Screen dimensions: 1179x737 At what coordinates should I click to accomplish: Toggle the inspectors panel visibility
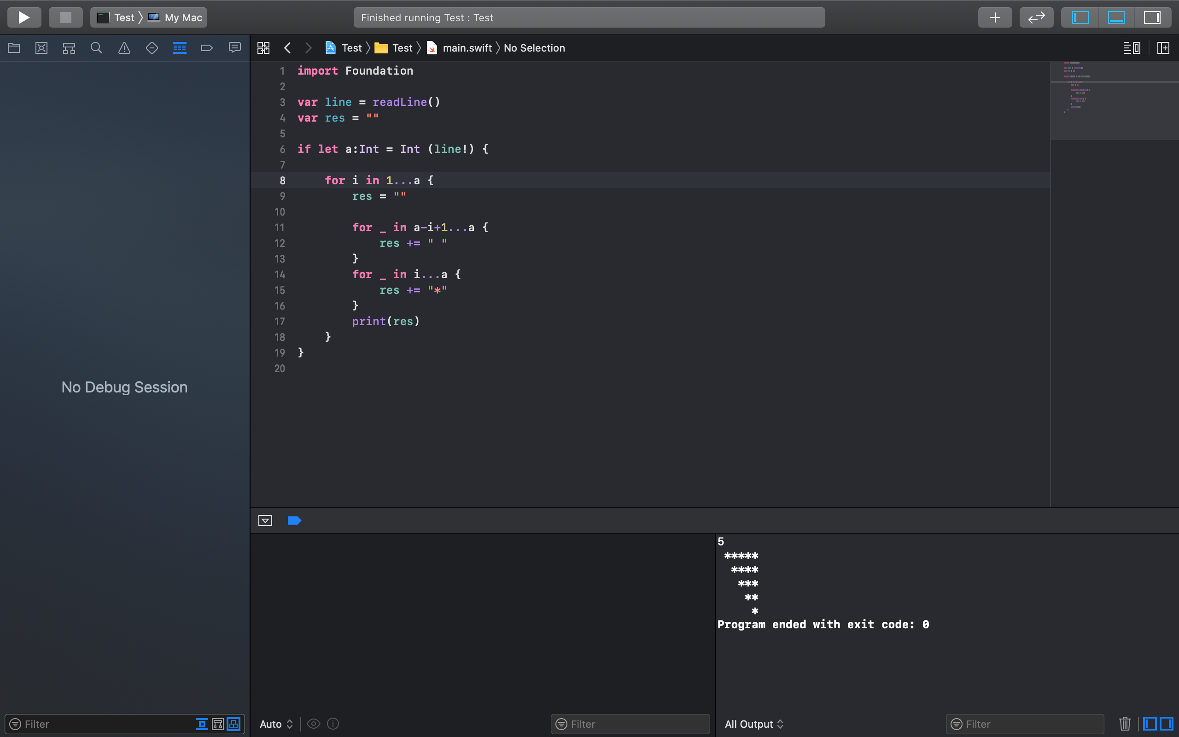1152,18
